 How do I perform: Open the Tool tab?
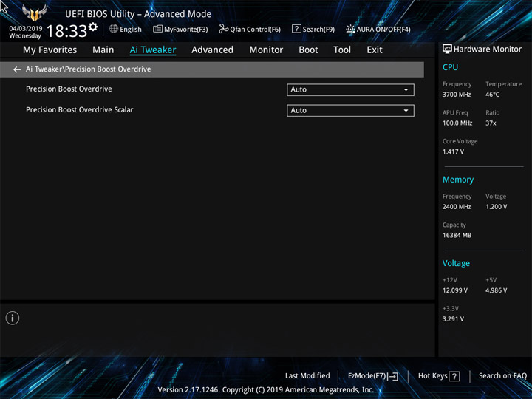[x=342, y=50]
